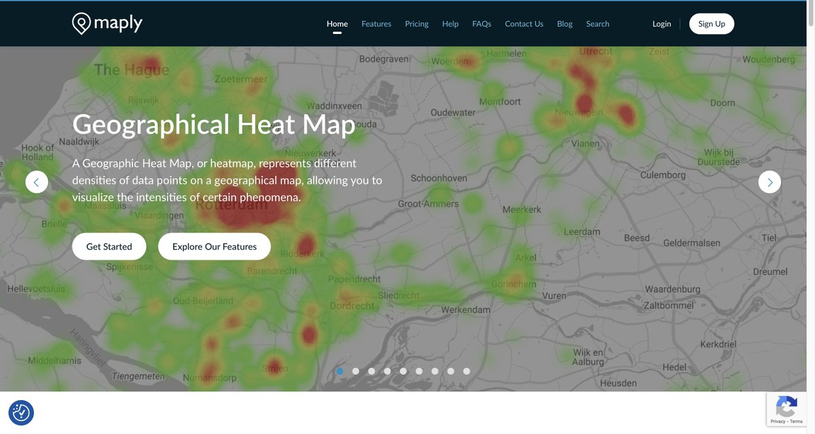Viewport: 815px width, 434px height.
Task: Select the second carousel dot
Action: pyautogui.click(x=355, y=372)
